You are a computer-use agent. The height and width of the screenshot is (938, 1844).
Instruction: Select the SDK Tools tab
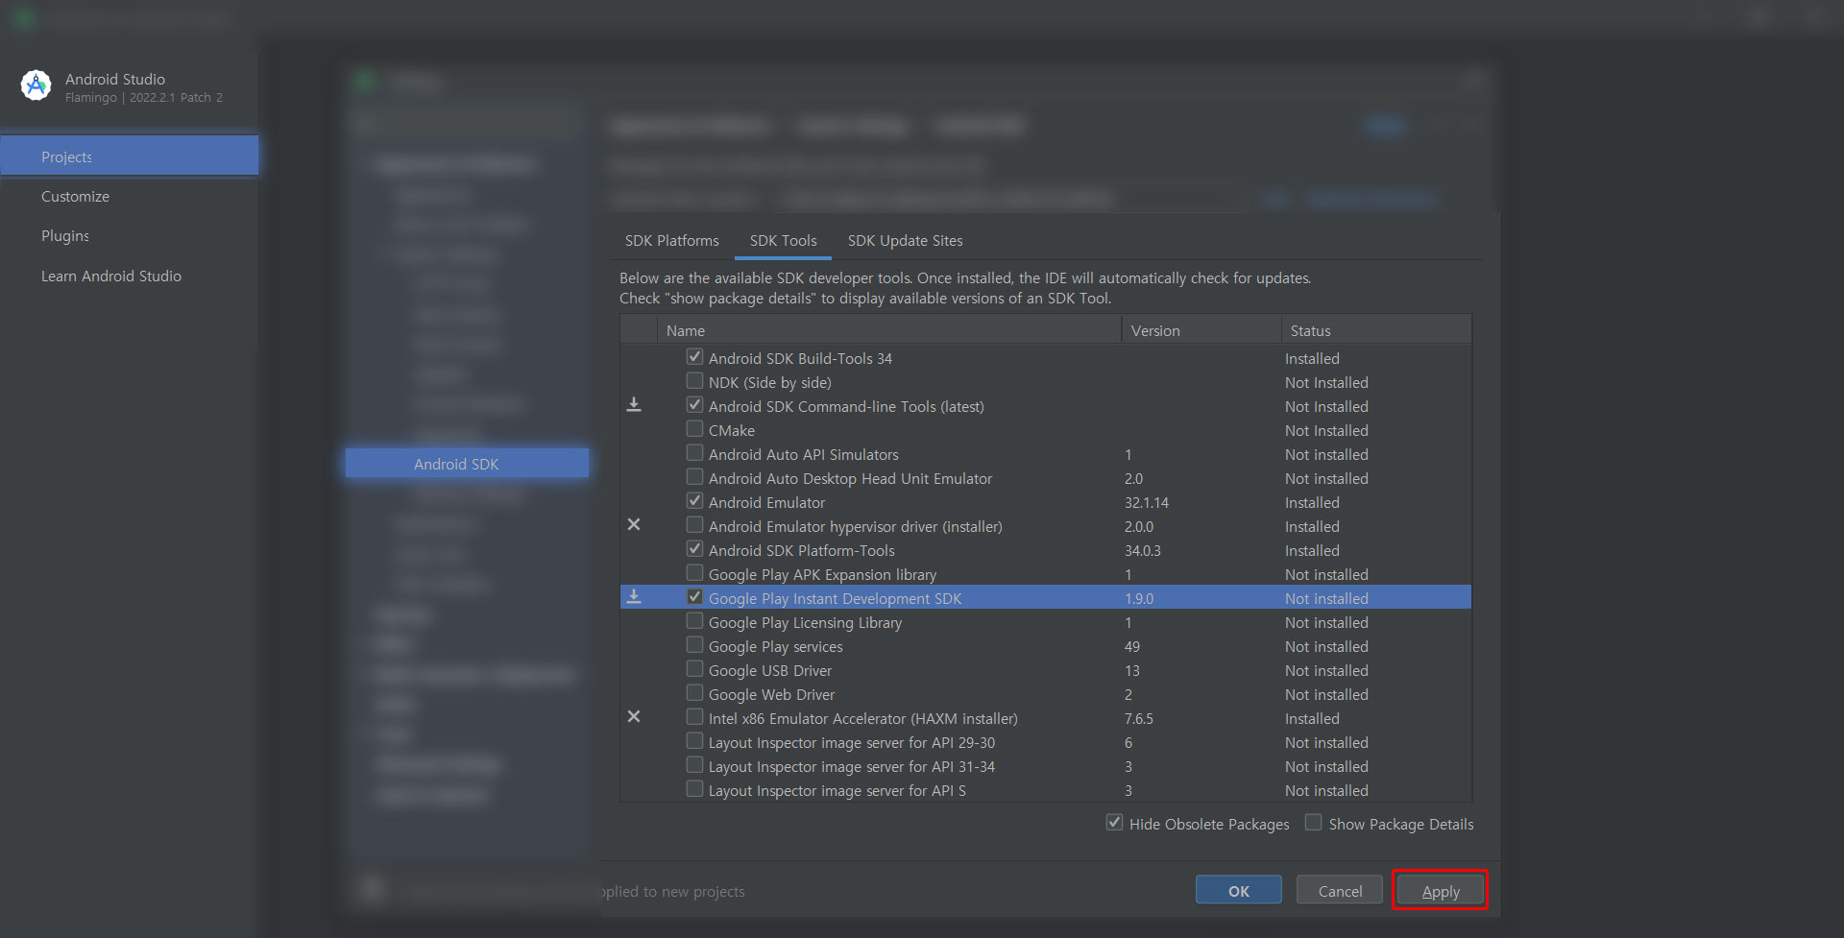[x=784, y=241]
